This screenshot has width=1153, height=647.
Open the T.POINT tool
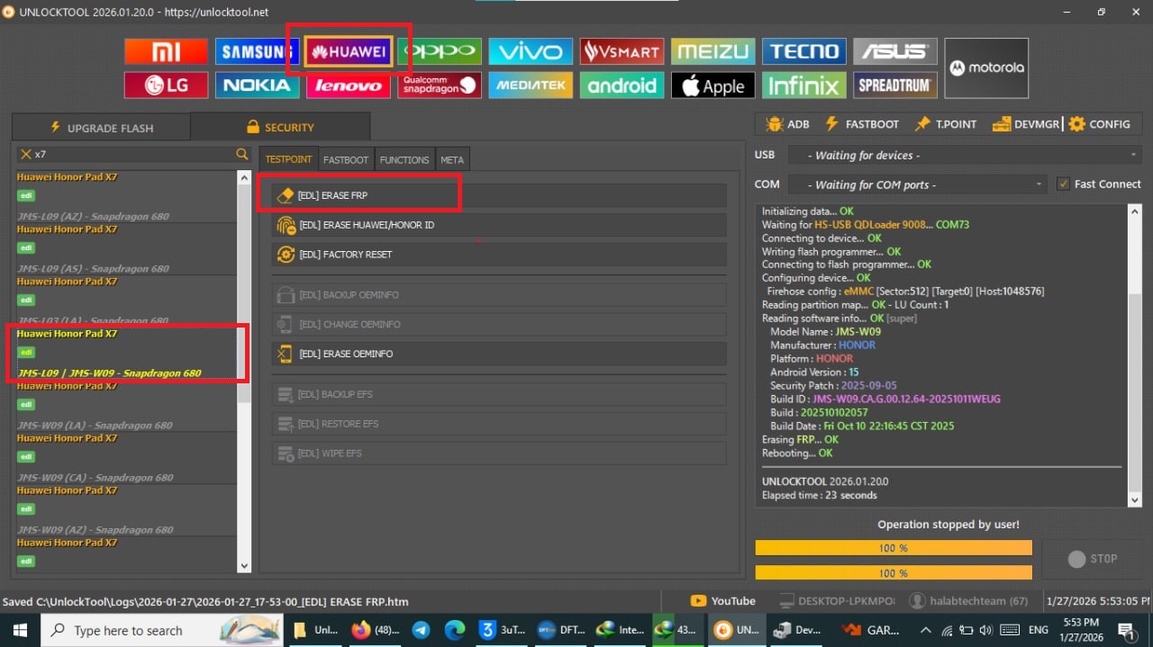point(946,124)
